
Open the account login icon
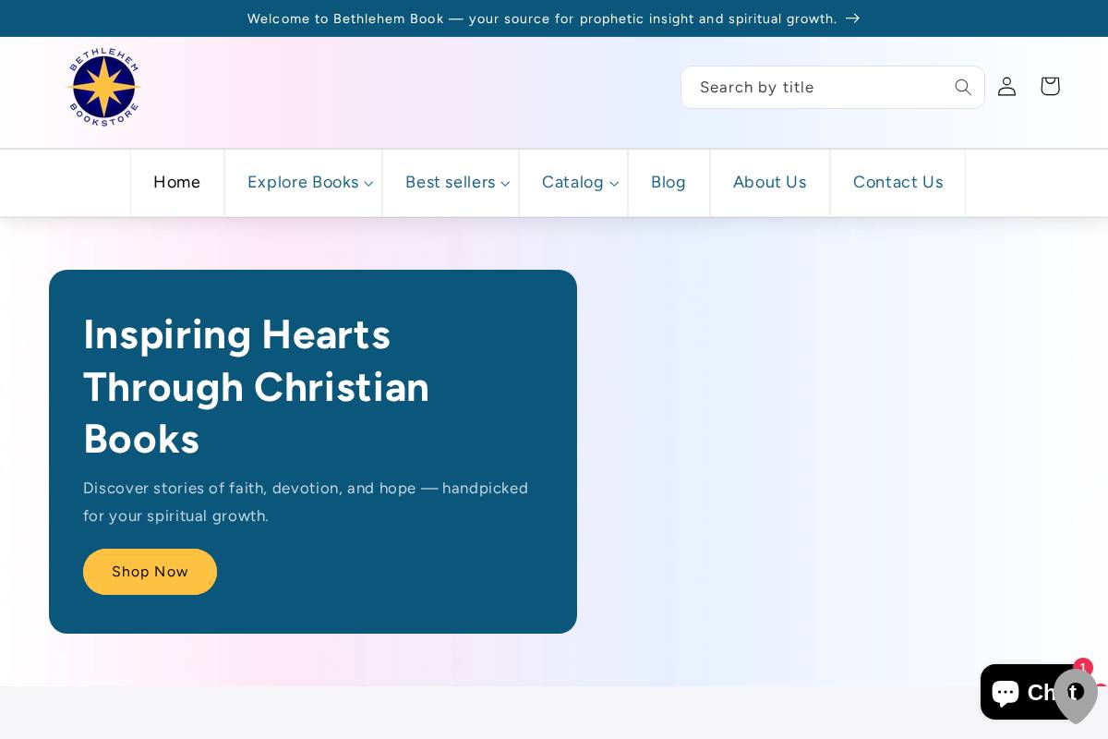click(x=1006, y=86)
